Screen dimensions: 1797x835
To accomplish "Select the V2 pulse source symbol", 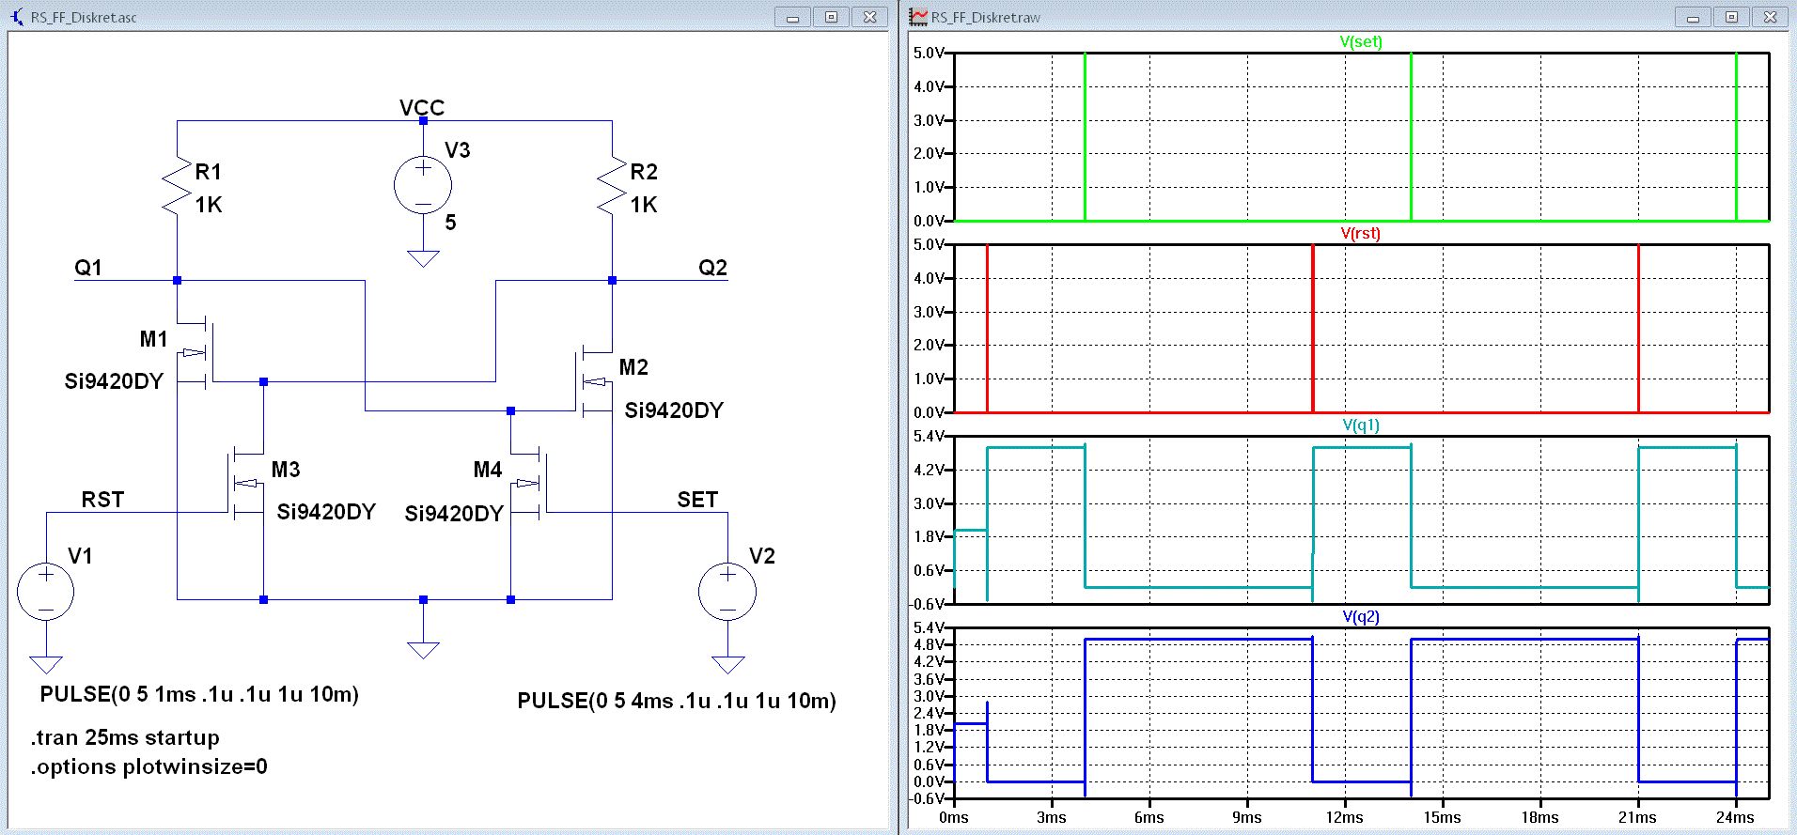I will [727, 591].
